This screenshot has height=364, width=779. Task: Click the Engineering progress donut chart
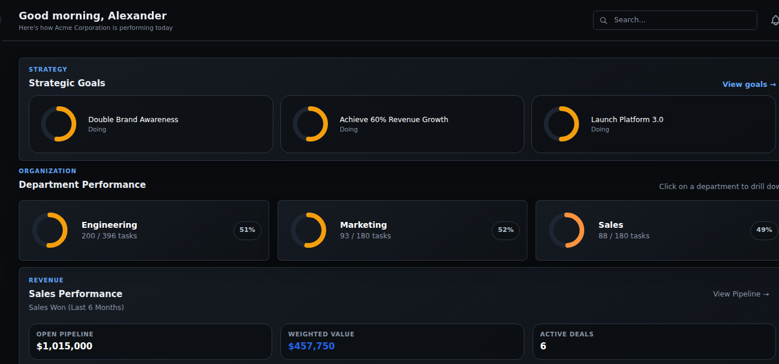tap(50, 230)
